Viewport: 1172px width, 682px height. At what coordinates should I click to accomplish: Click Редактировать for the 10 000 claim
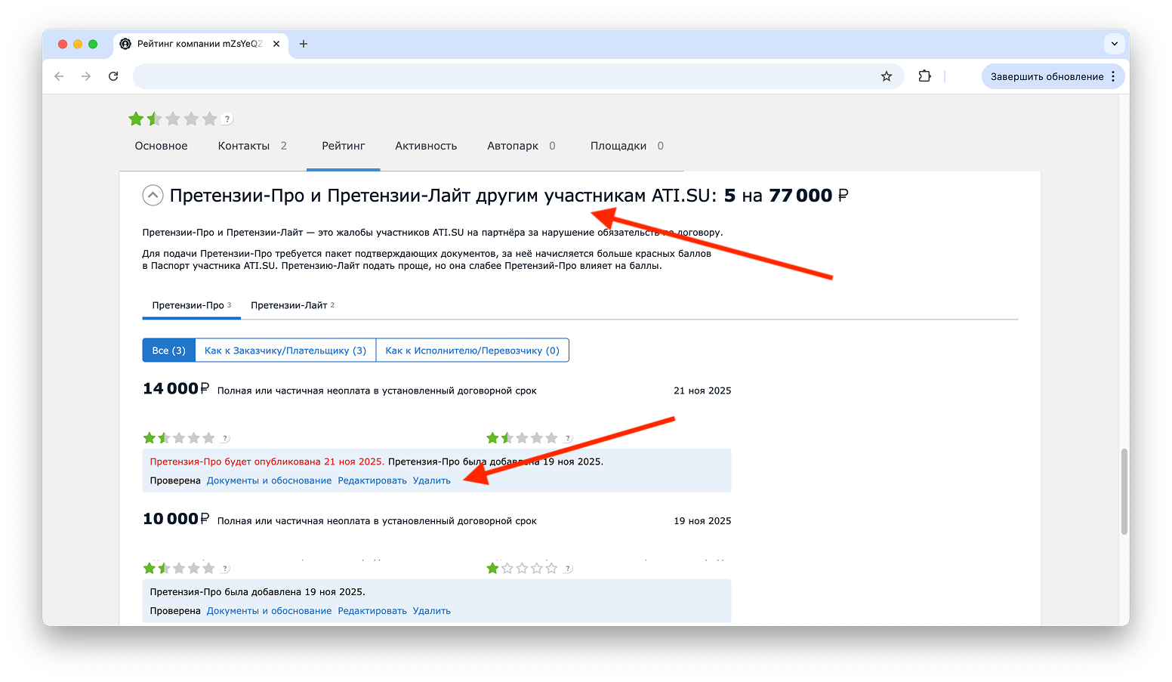click(x=372, y=611)
